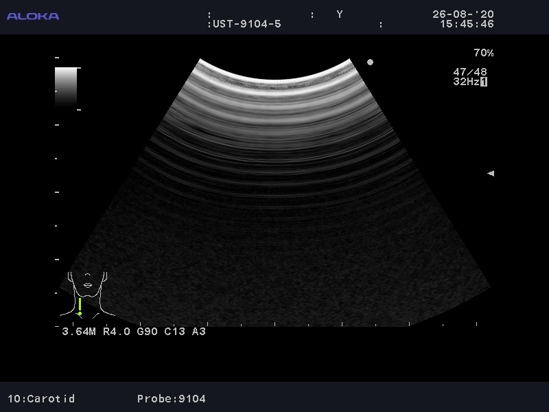Click the highlighted 1 box beside 32Hz

point(484,82)
